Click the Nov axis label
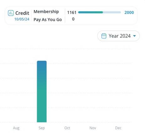 tap(93, 128)
